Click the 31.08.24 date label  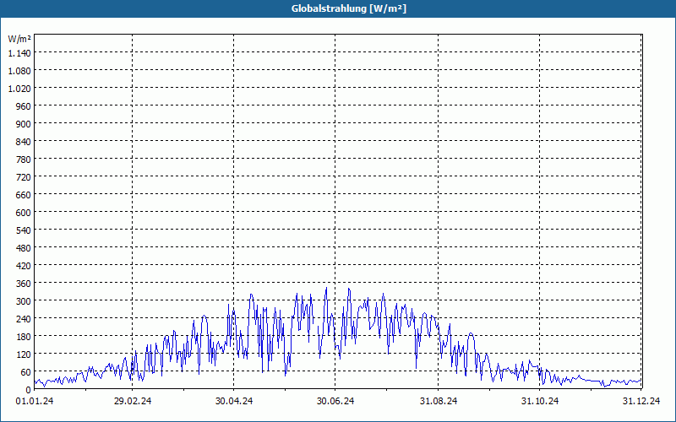pyautogui.click(x=439, y=402)
